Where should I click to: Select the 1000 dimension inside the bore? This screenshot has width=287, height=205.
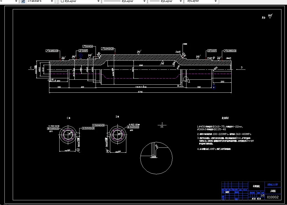pyautogui.click(x=141, y=65)
